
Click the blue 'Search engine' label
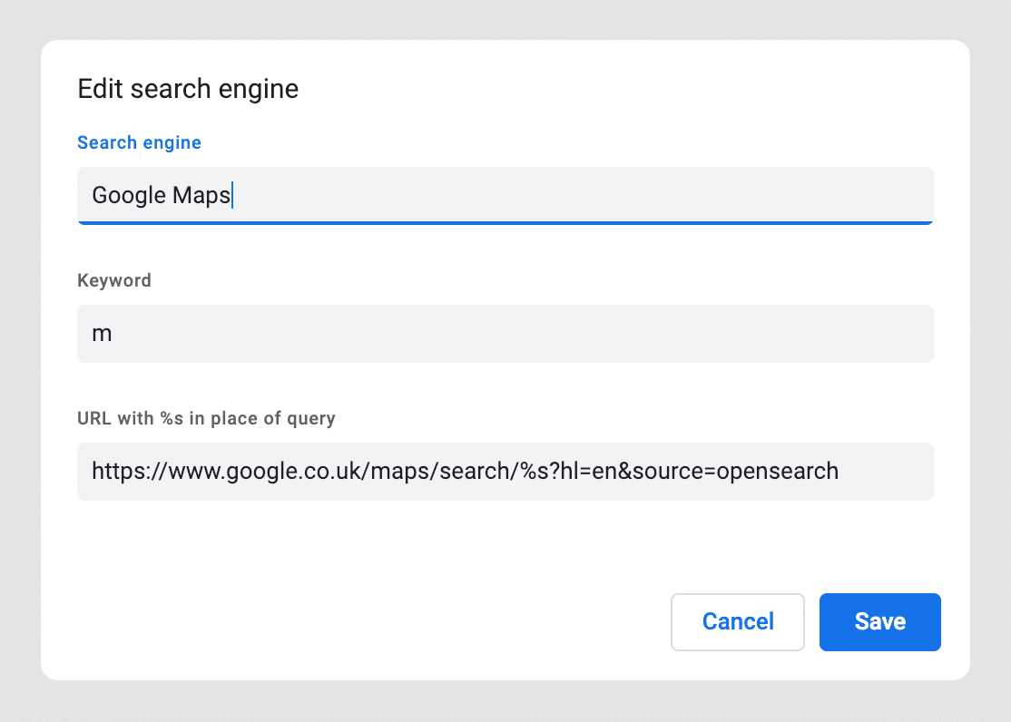(x=139, y=142)
